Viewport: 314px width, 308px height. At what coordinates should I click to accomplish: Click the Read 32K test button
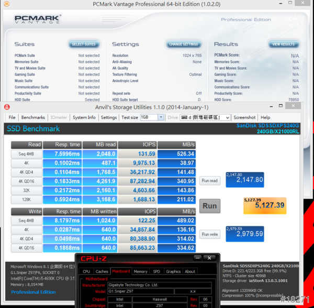(x=27, y=191)
